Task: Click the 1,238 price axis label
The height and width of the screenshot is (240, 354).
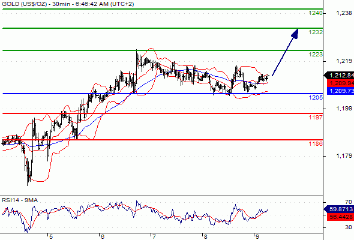Action: coord(344,13)
